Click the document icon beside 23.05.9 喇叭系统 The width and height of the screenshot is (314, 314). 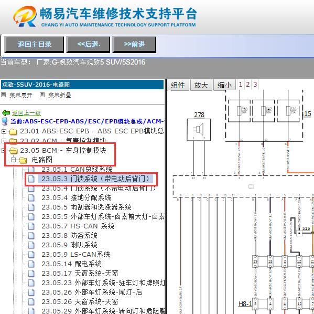point(31,245)
